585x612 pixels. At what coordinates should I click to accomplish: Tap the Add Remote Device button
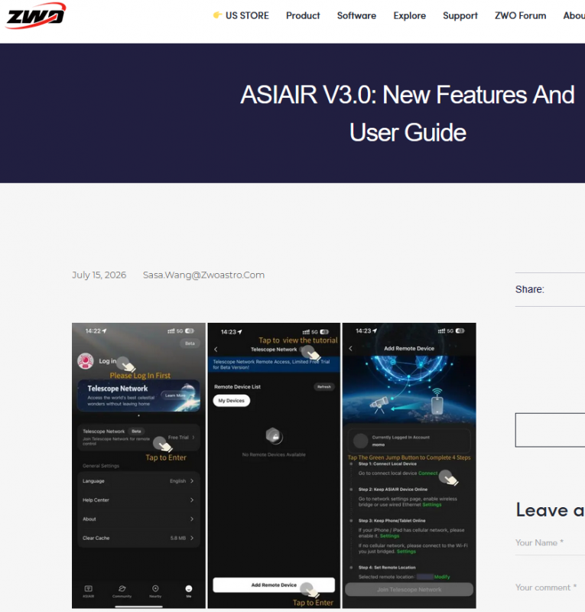(x=274, y=584)
